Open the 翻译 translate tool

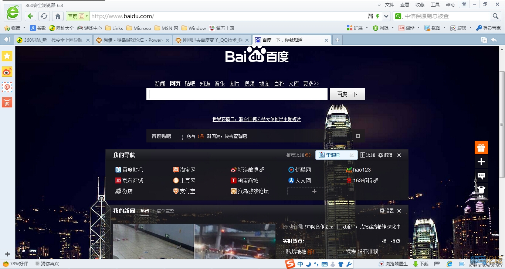coord(407,28)
